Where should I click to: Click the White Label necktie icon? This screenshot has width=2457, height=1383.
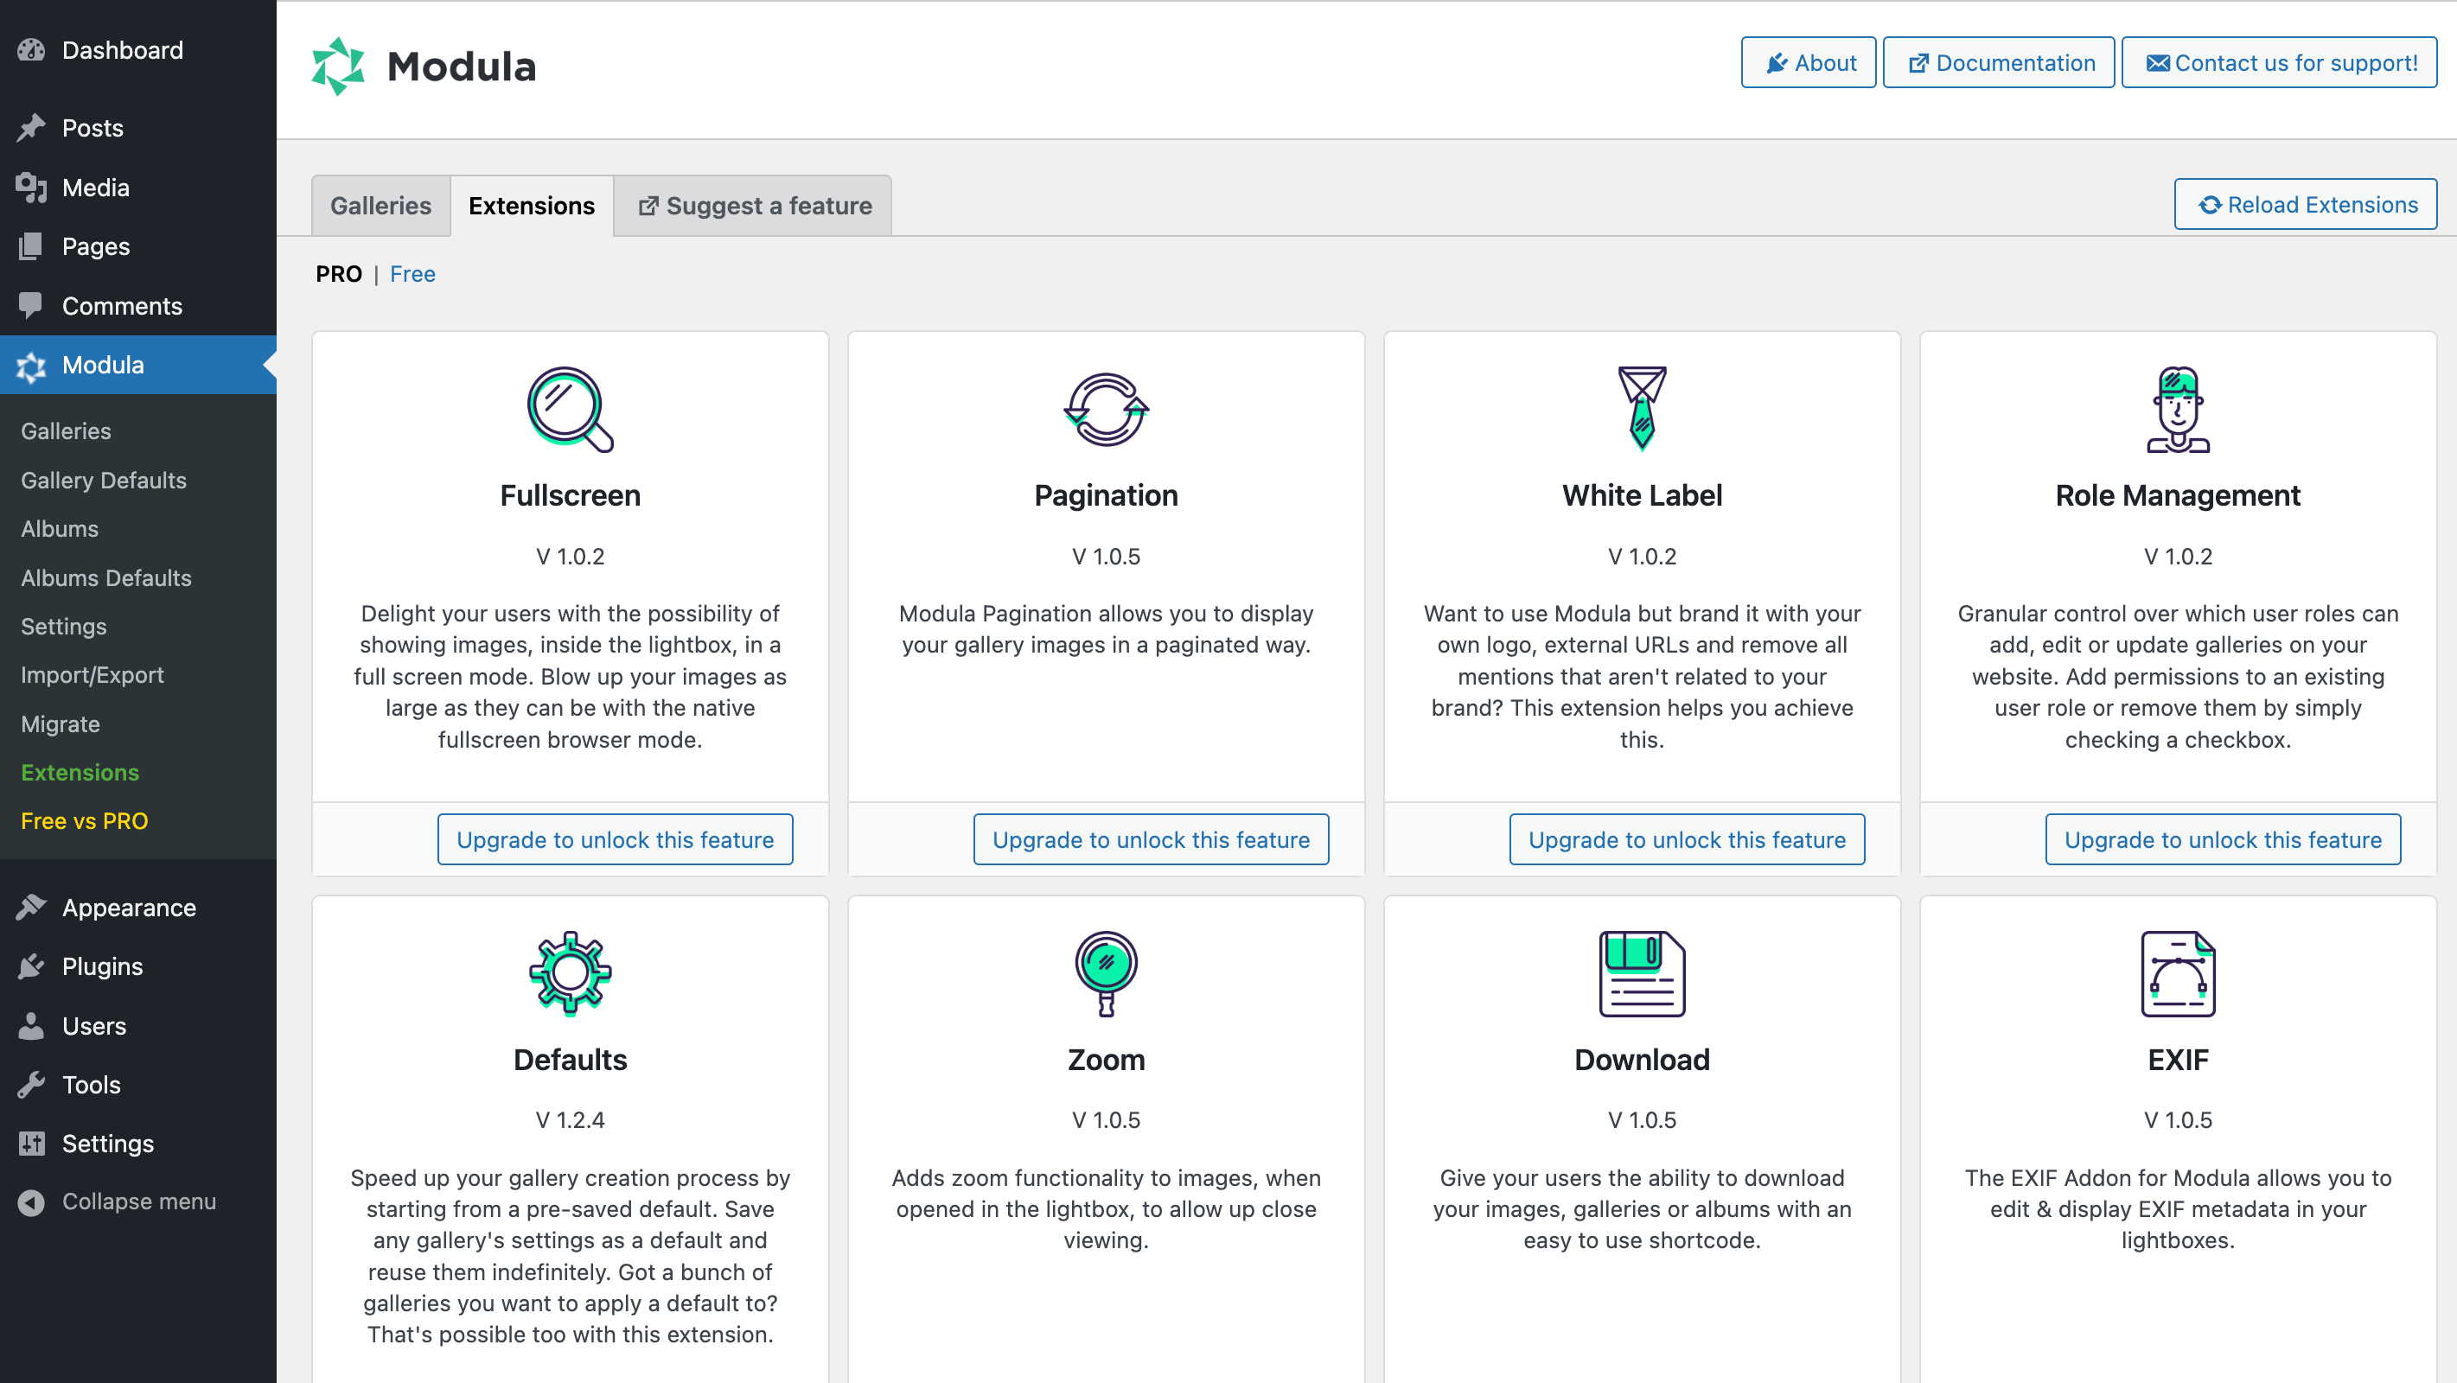click(1642, 409)
